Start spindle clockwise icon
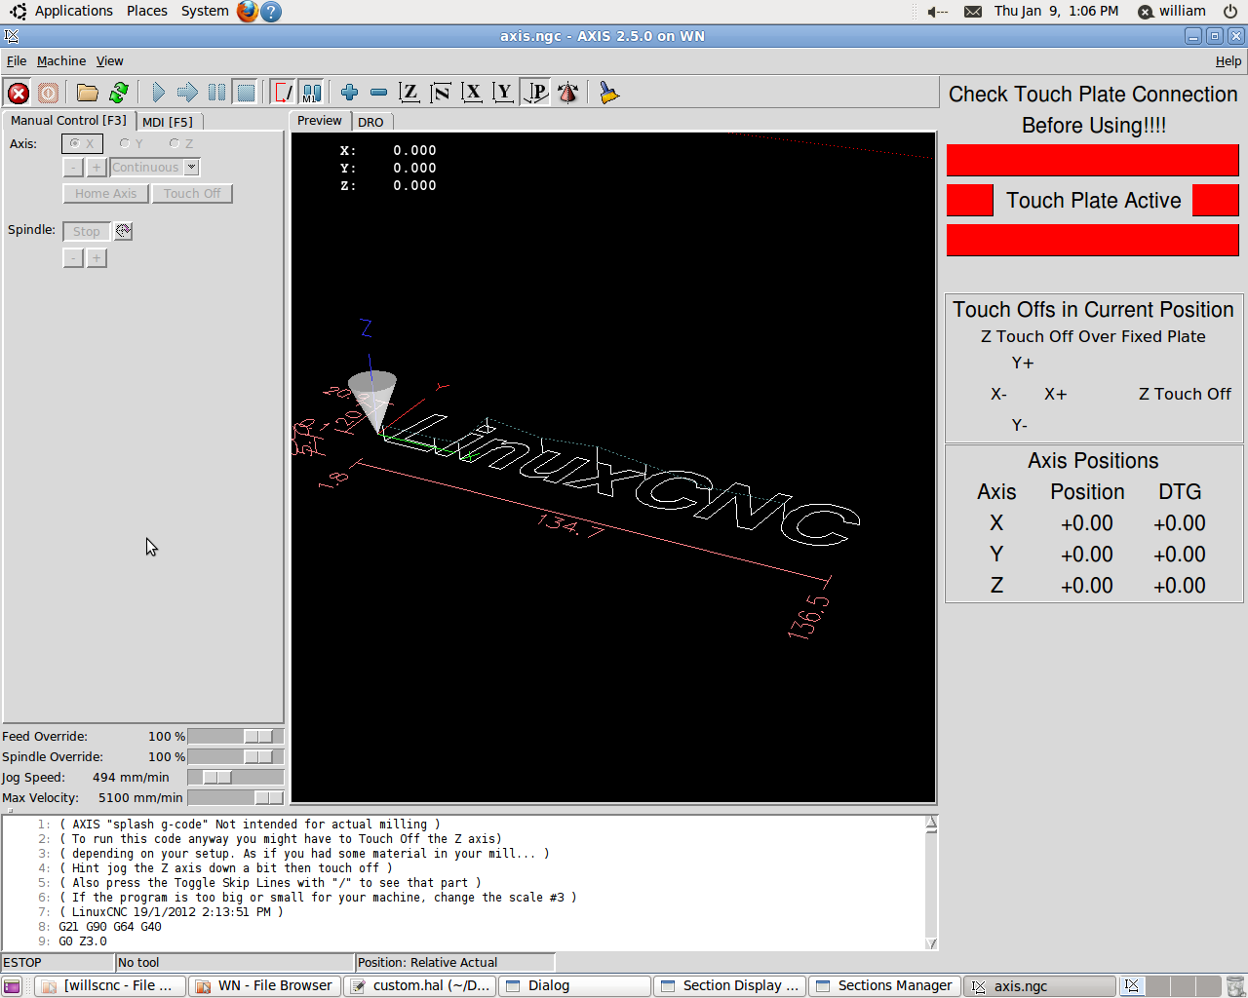The image size is (1248, 998). click(x=124, y=231)
